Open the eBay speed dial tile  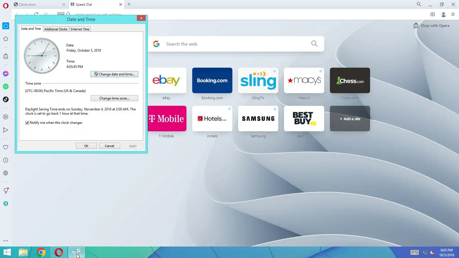tap(167, 80)
